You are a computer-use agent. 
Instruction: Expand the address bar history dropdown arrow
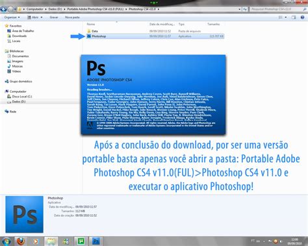[239, 9]
